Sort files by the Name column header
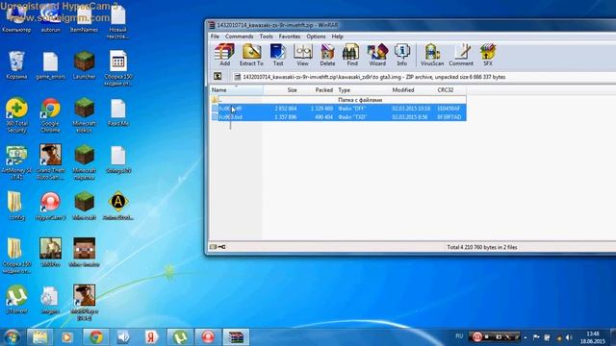Image resolution: width=616 pixels, height=346 pixels. click(x=236, y=89)
